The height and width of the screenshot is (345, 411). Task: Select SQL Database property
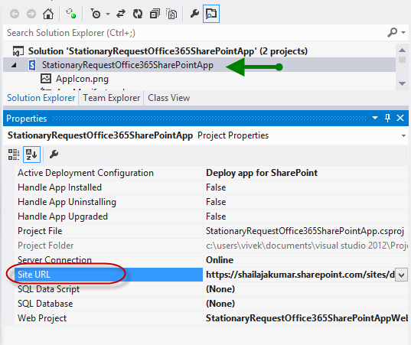click(x=109, y=304)
